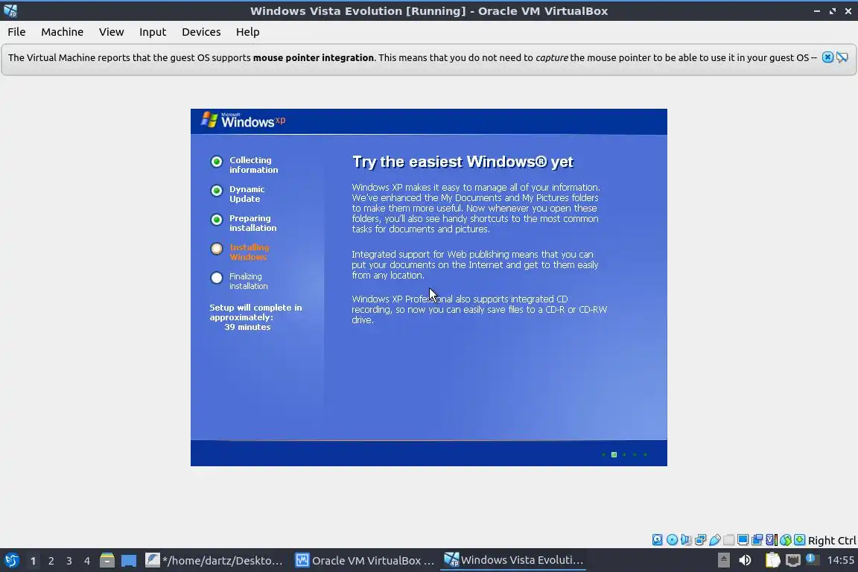The image size is (858, 572).
Task: Click the paragraph about Web publishing support
Action: [475, 265]
